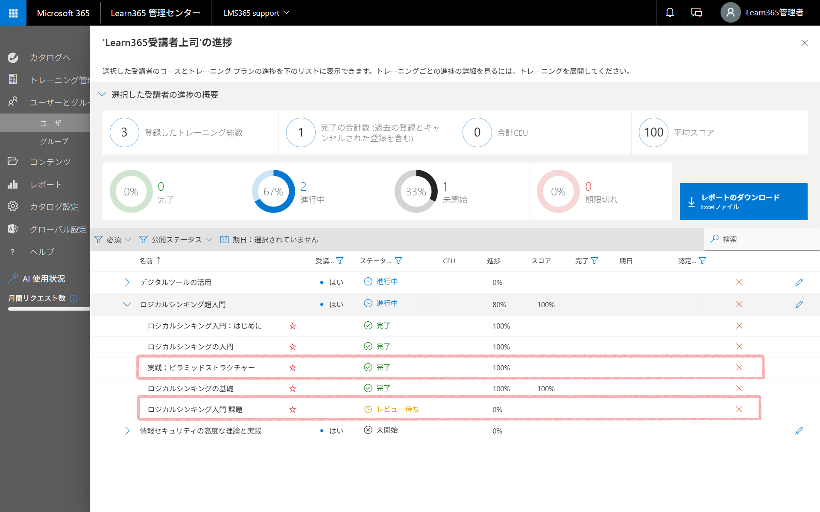Click the グローバル設定 icon
The image size is (820, 512).
[13, 229]
